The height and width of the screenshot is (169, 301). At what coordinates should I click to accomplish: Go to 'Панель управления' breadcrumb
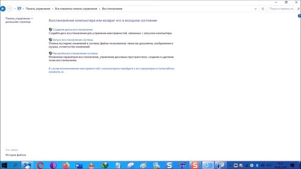(x=38, y=9)
